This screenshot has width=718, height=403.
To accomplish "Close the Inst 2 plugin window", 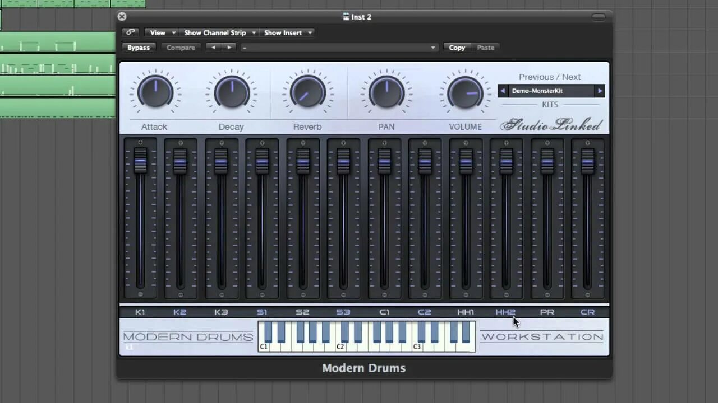I will click(x=122, y=17).
